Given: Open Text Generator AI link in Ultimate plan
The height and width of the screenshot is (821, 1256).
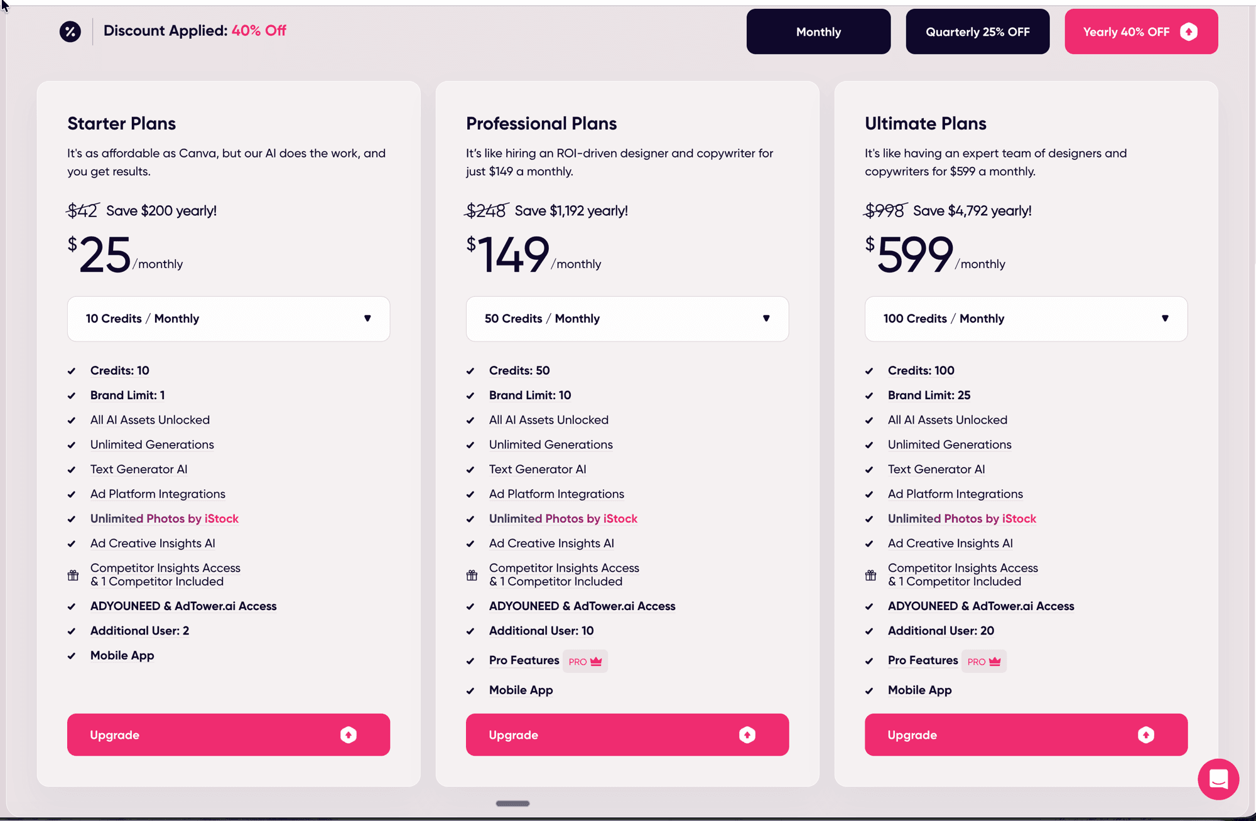Looking at the screenshot, I should (936, 469).
